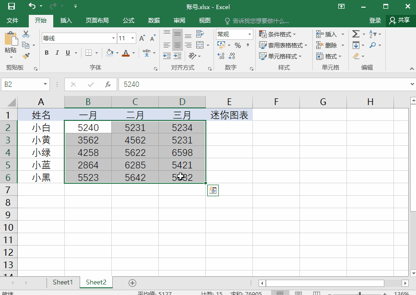Open the number format dropdown 常规
Image resolution: width=416 pixels, height=295 pixels.
coord(250,35)
